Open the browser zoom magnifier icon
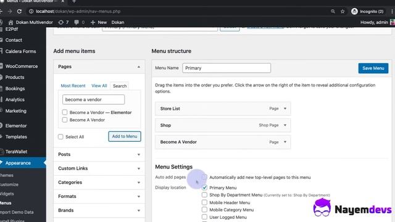Viewport: 395px width, 222px height. click(333, 11)
